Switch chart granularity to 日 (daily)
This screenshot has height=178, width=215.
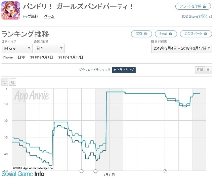click(208, 69)
